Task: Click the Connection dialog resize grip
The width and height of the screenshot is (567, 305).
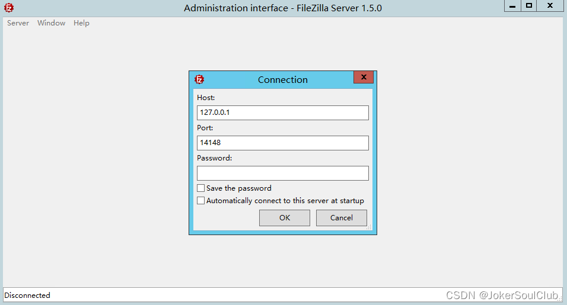Action: [368, 227]
